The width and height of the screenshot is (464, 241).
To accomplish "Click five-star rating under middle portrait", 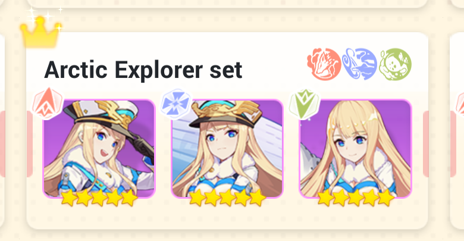I will click(227, 198).
